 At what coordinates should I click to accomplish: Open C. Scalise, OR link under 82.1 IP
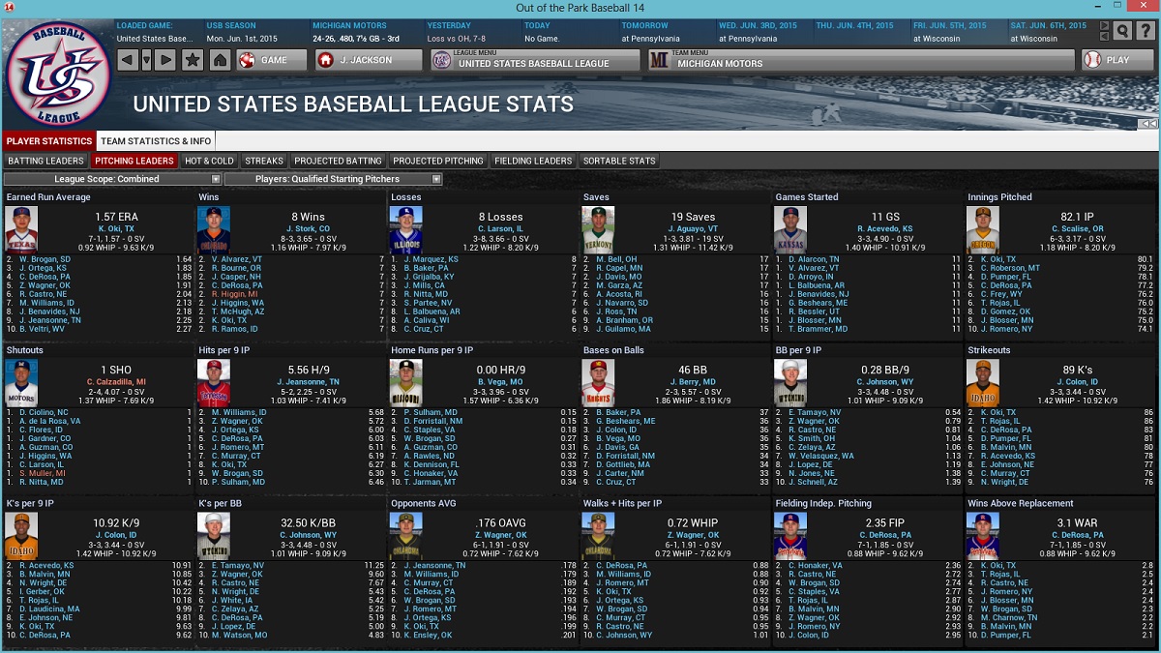(1077, 229)
